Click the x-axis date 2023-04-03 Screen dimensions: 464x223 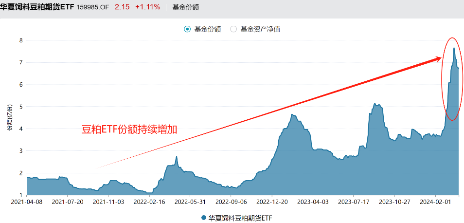[313, 202]
